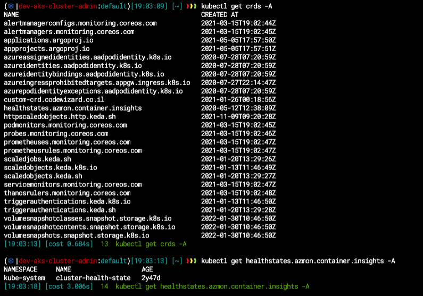Select volumesnapshotclasses.snapshot.storage.k8s.io
Screen dimensions: 423x296
tap(88, 218)
